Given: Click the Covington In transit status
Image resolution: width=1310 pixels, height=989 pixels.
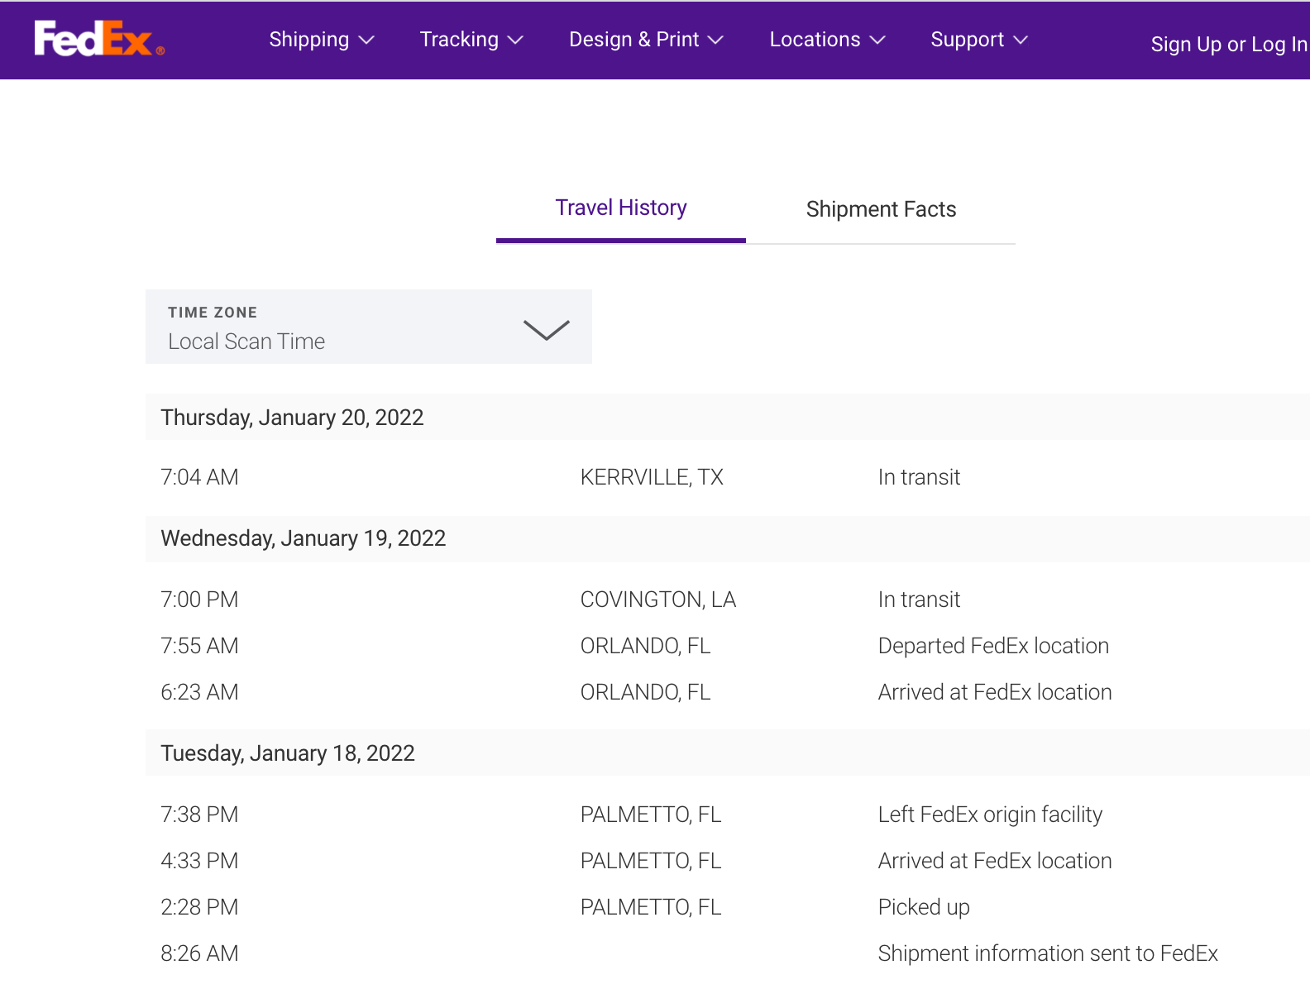Looking at the screenshot, I should (919, 600).
